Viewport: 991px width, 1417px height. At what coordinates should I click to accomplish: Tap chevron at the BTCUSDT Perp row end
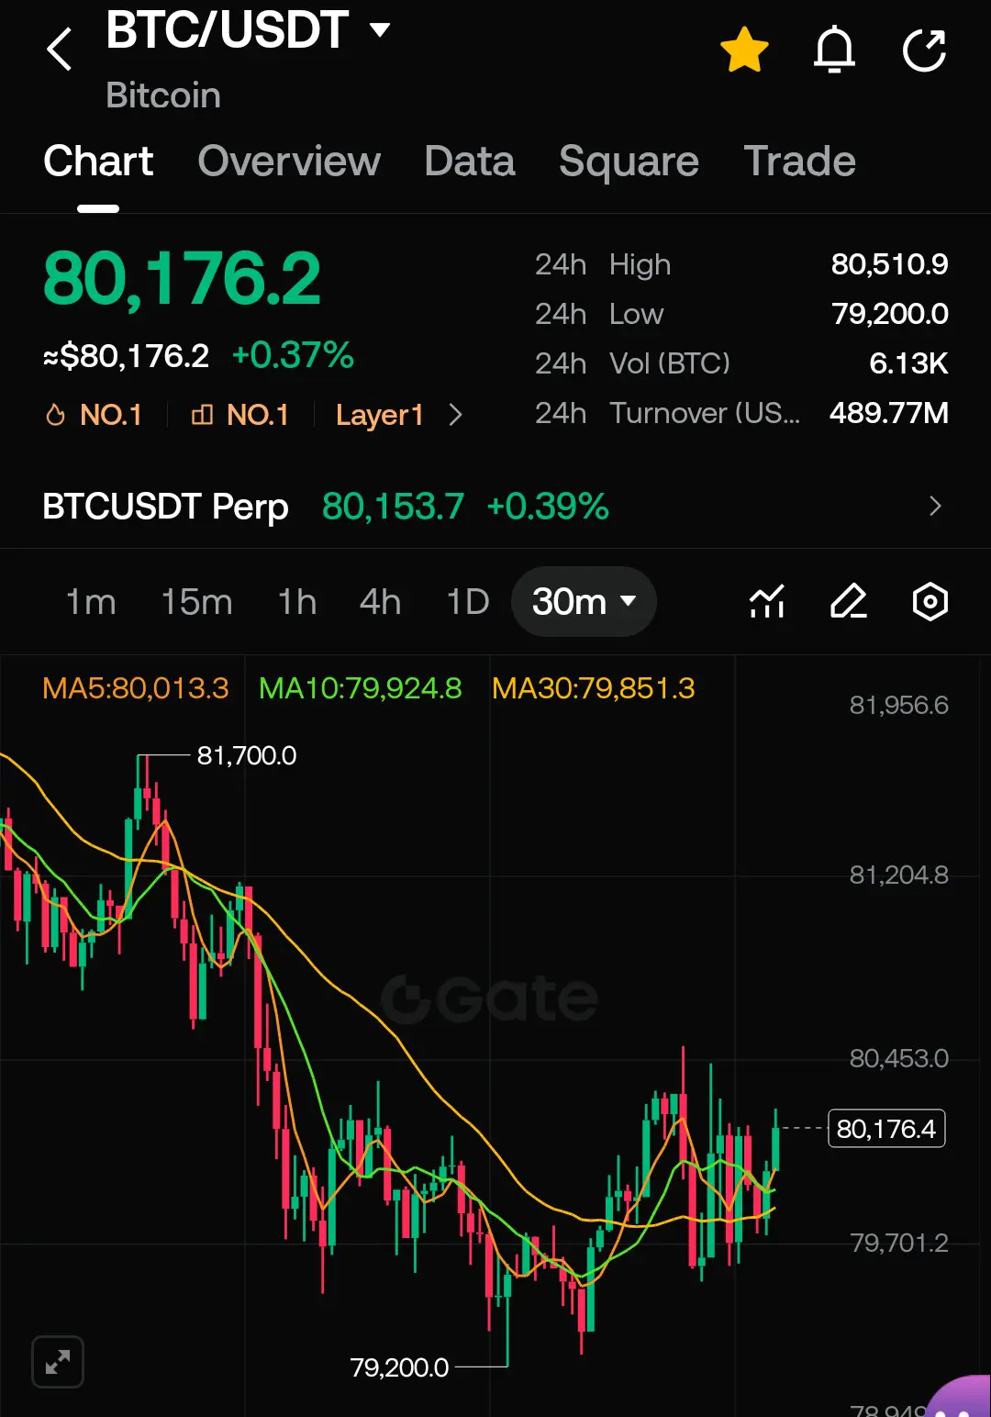point(935,507)
